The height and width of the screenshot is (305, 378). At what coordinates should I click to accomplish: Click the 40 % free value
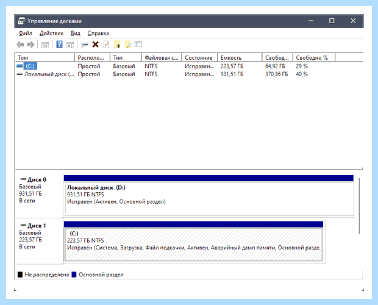pos(302,74)
